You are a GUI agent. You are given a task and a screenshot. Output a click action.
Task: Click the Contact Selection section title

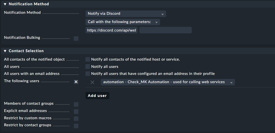[26, 51]
